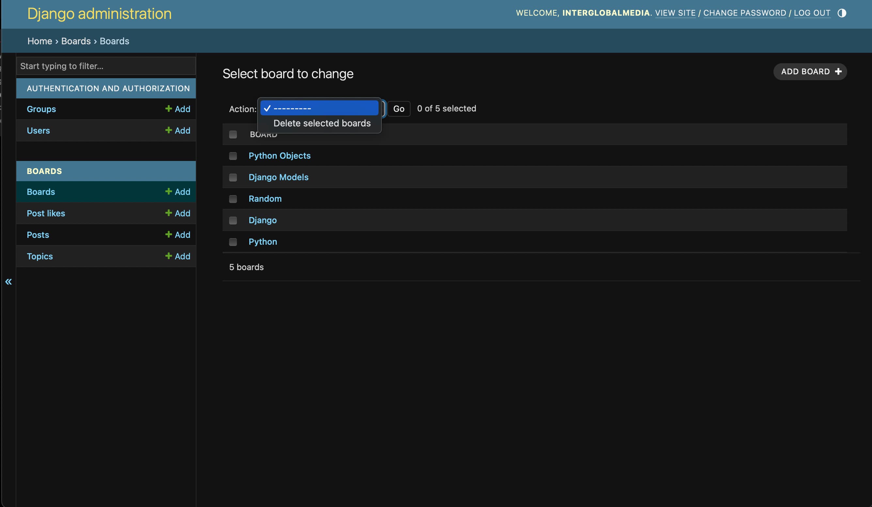Viewport: 872px width, 507px height.
Task: Click the 'Select board to change' heading
Action: click(288, 74)
